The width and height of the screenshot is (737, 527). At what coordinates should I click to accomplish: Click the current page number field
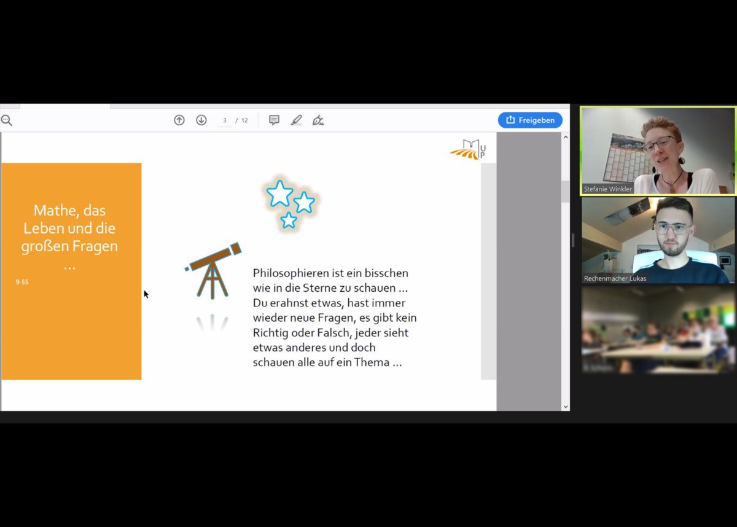tap(225, 120)
